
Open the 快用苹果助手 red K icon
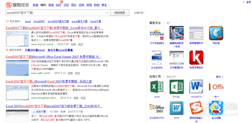196,58
